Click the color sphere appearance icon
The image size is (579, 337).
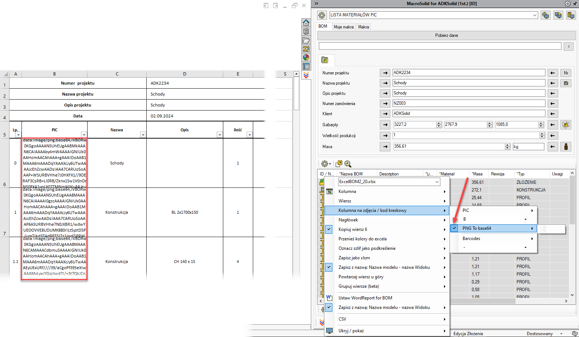click(306, 58)
